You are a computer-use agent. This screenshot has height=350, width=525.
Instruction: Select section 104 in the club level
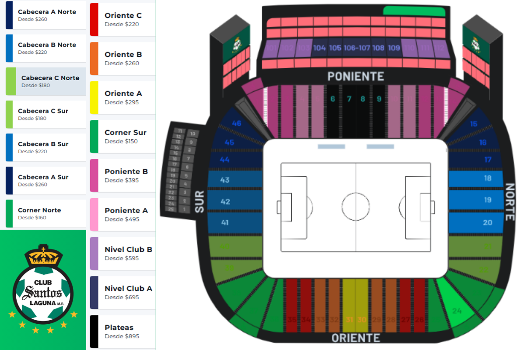click(x=319, y=48)
